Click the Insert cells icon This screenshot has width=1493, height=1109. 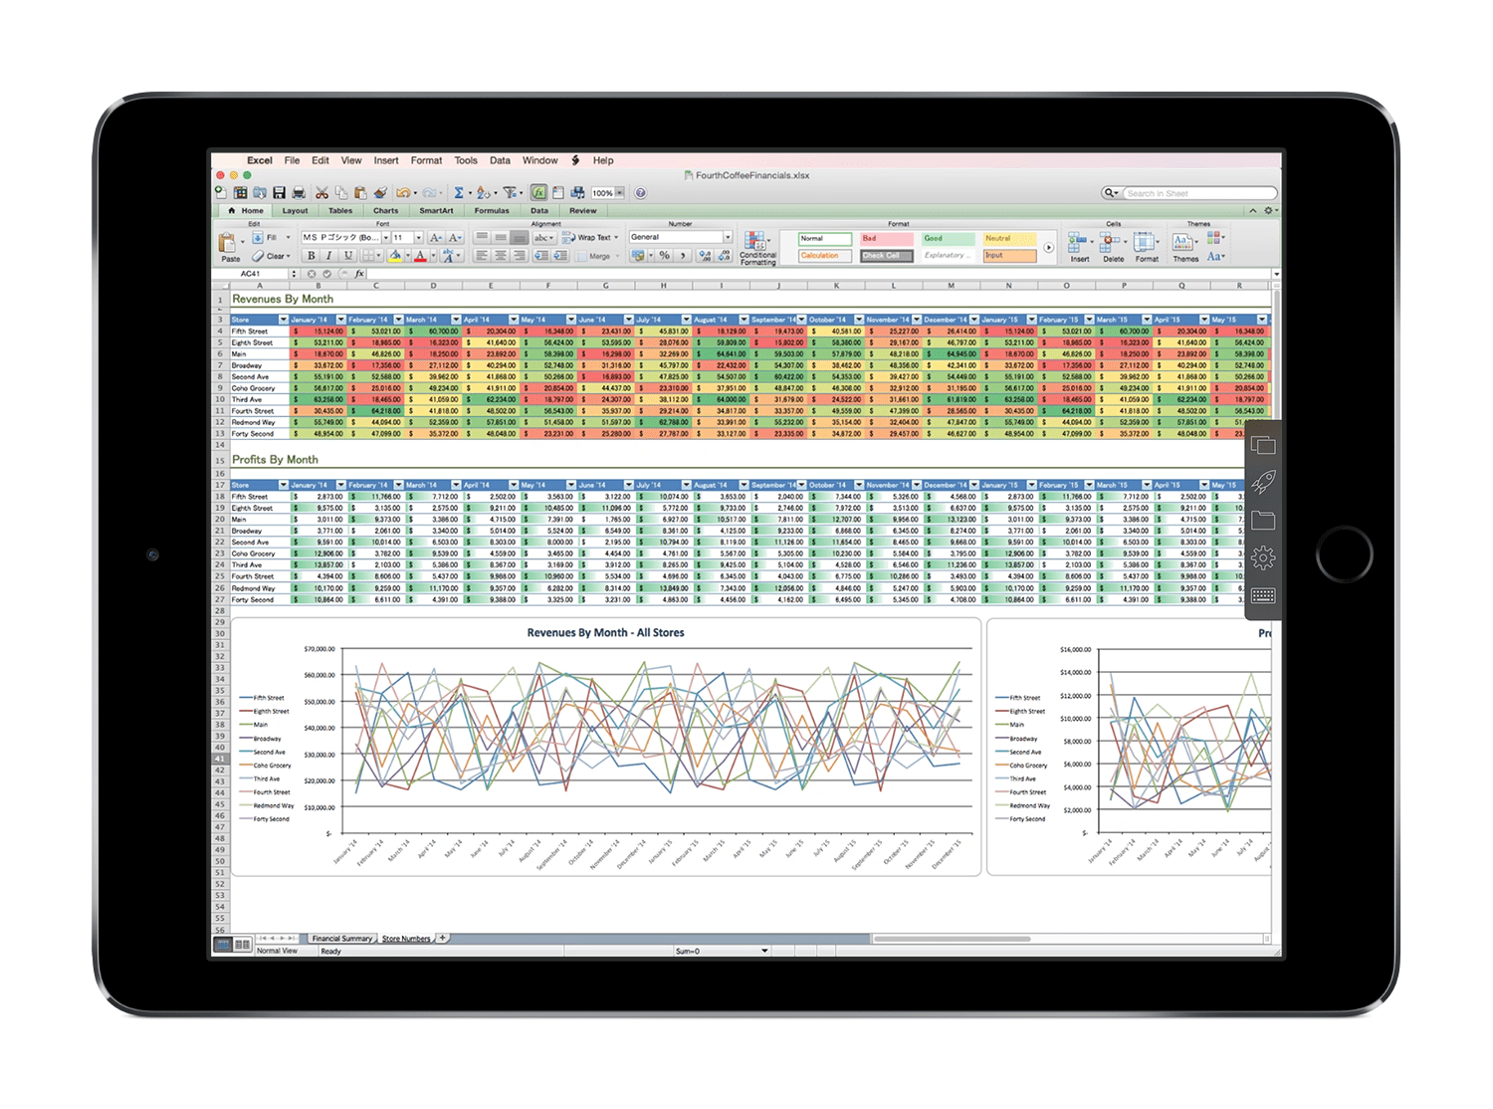[1079, 247]
